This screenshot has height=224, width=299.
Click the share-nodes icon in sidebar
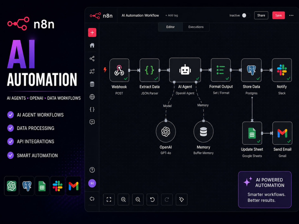click(92, 59)
